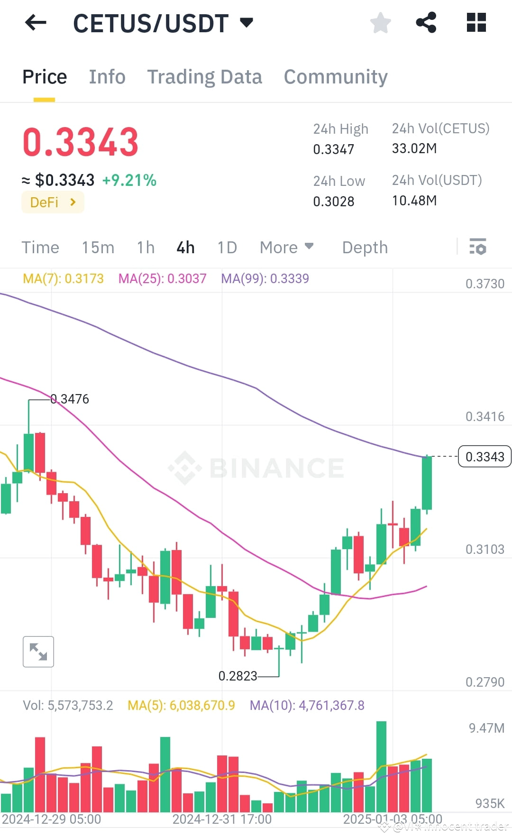
Task: Open the grid layout menu top right
Action: click(x=475, y=22)
